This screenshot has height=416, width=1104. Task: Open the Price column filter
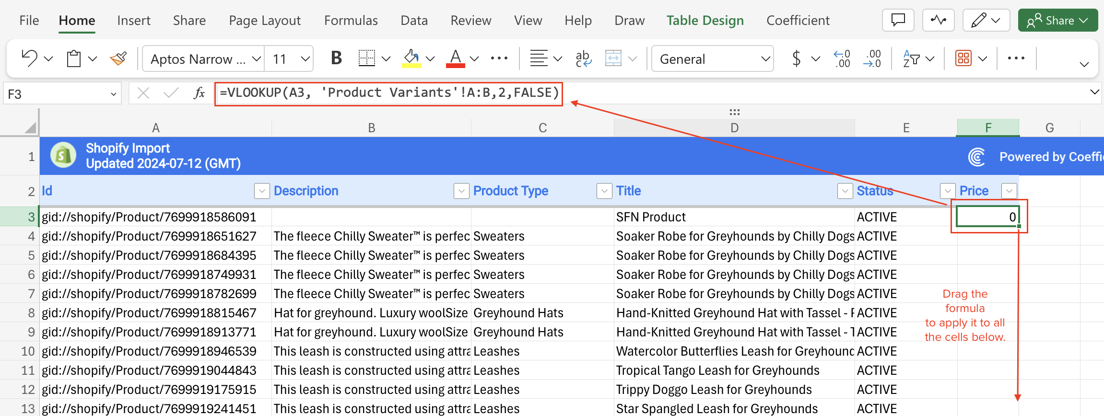click(1009, 191)
